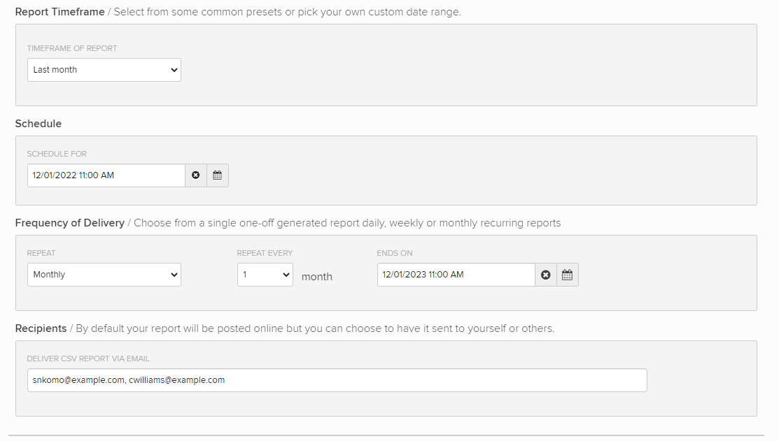Clear the Ends On date value

(x=546, y=275)
